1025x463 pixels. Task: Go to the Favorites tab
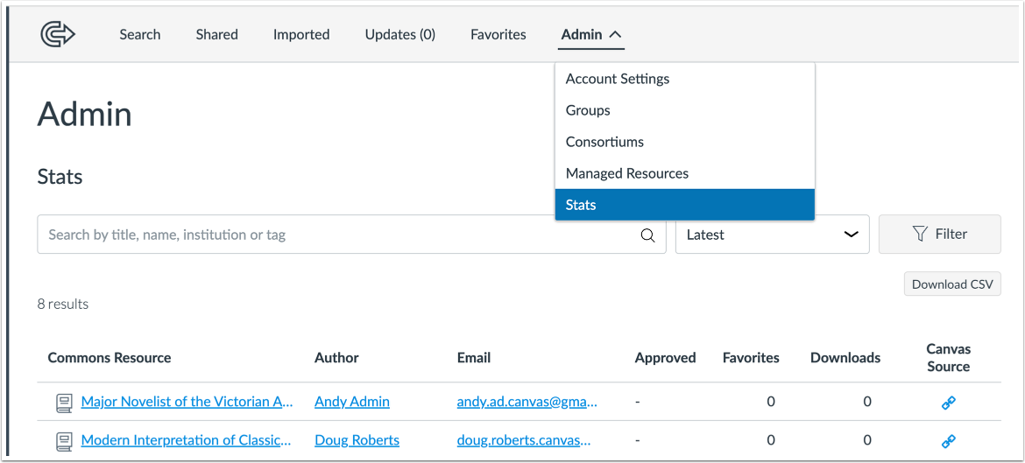coord(498,35)
